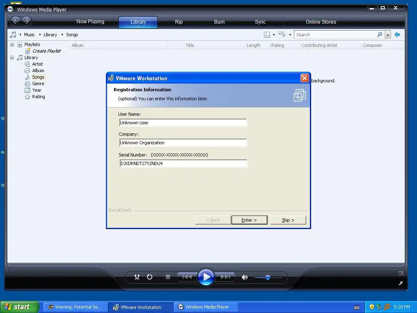Open the Now Playing tab
Screen dimensions: 417x313
point(90,22)
